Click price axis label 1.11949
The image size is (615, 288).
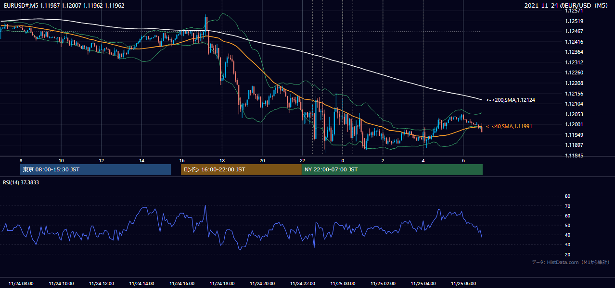point(574,135)
